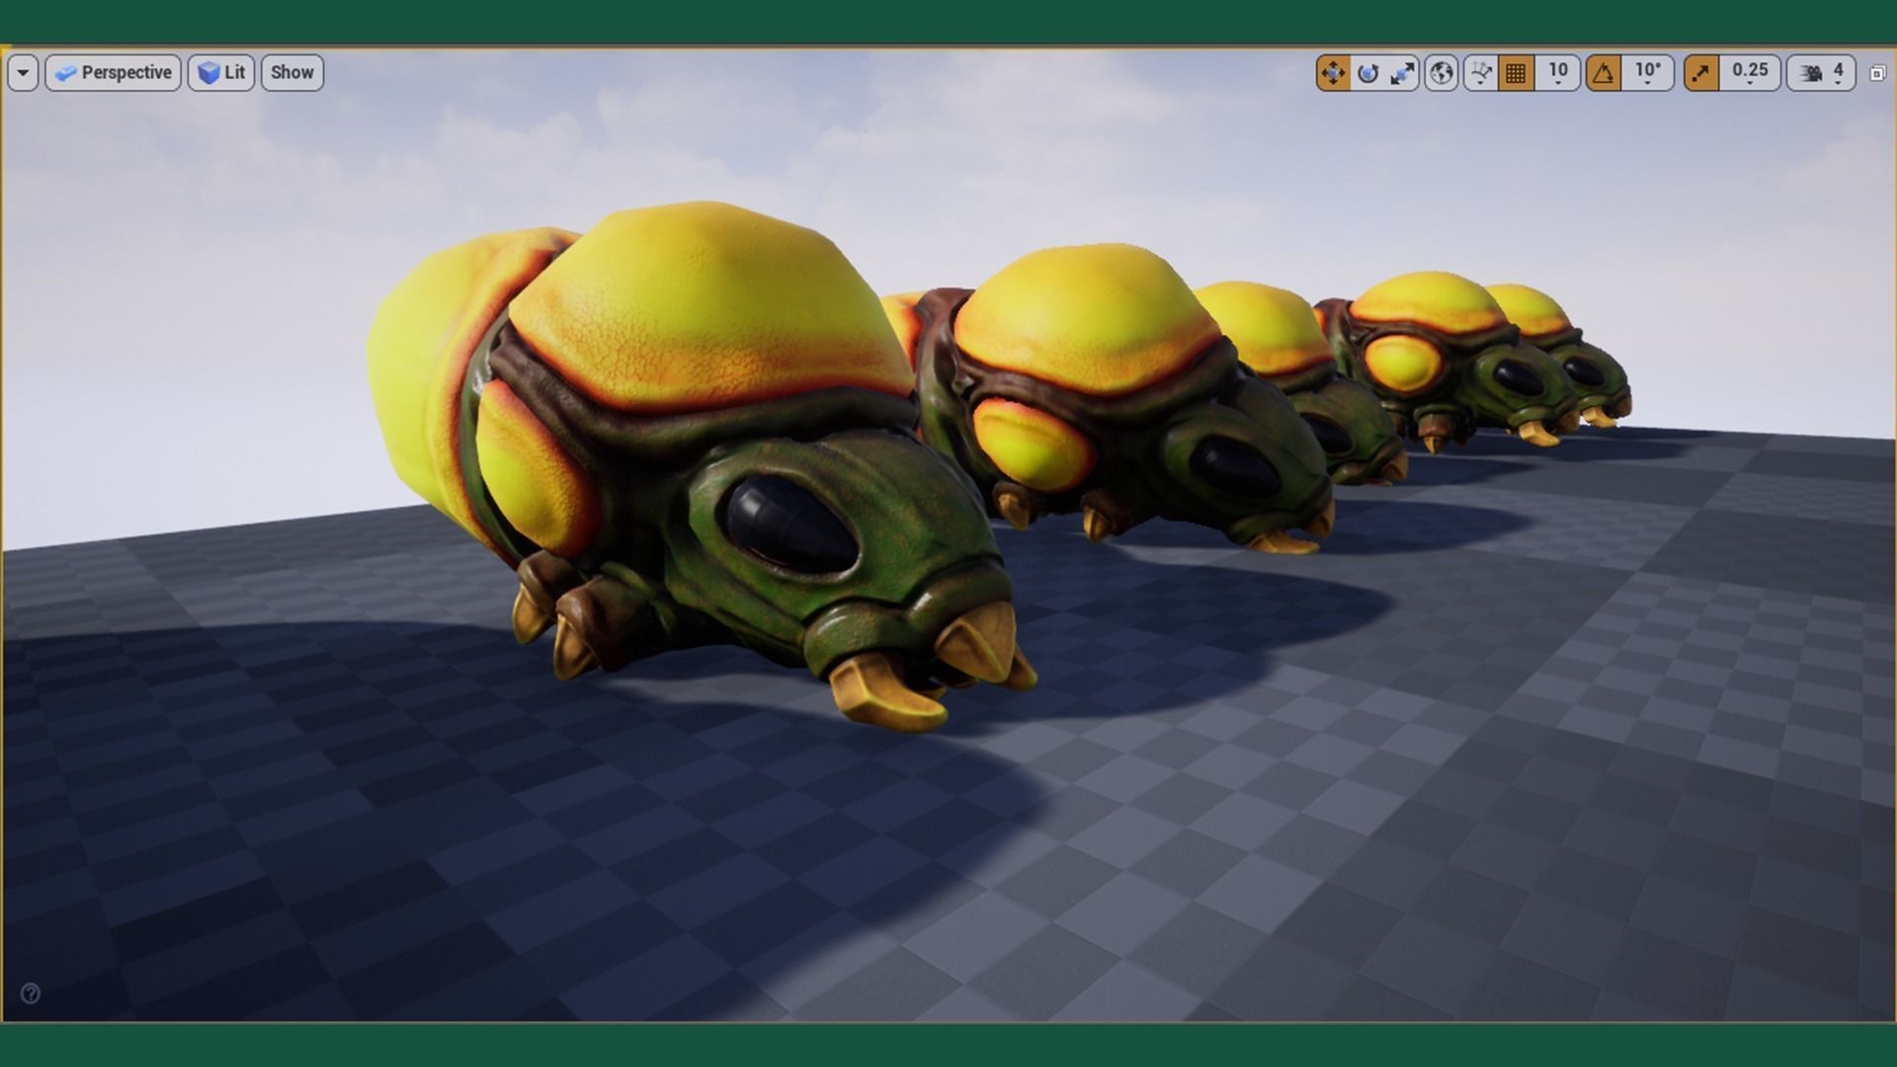Click the camera speed icon
This screenshot has width=1897, height=1067.
(x=1808, y=71)
